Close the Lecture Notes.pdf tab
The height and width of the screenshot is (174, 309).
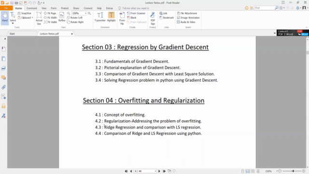point(72,34)
